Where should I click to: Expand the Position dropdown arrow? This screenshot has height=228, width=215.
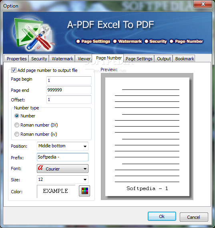pos(85,146)
